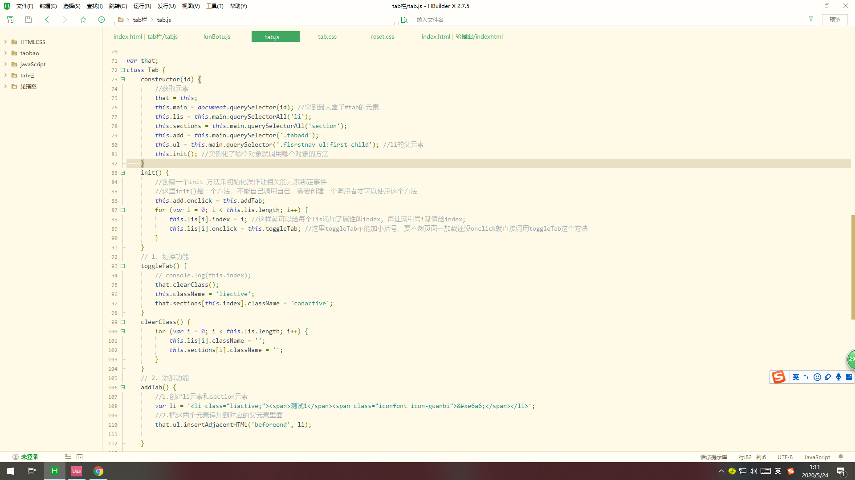The height and width of the screenshot is (480, 855).
Task: Open the Sogou emoji smiley icon
Action: [x=817, y=377]
